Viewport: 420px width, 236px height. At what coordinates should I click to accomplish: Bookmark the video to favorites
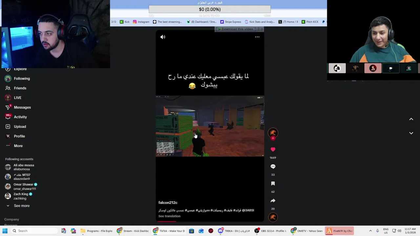(x=273, y=184)
